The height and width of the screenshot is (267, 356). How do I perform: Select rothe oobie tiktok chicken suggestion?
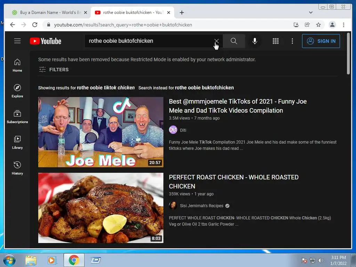106,88
